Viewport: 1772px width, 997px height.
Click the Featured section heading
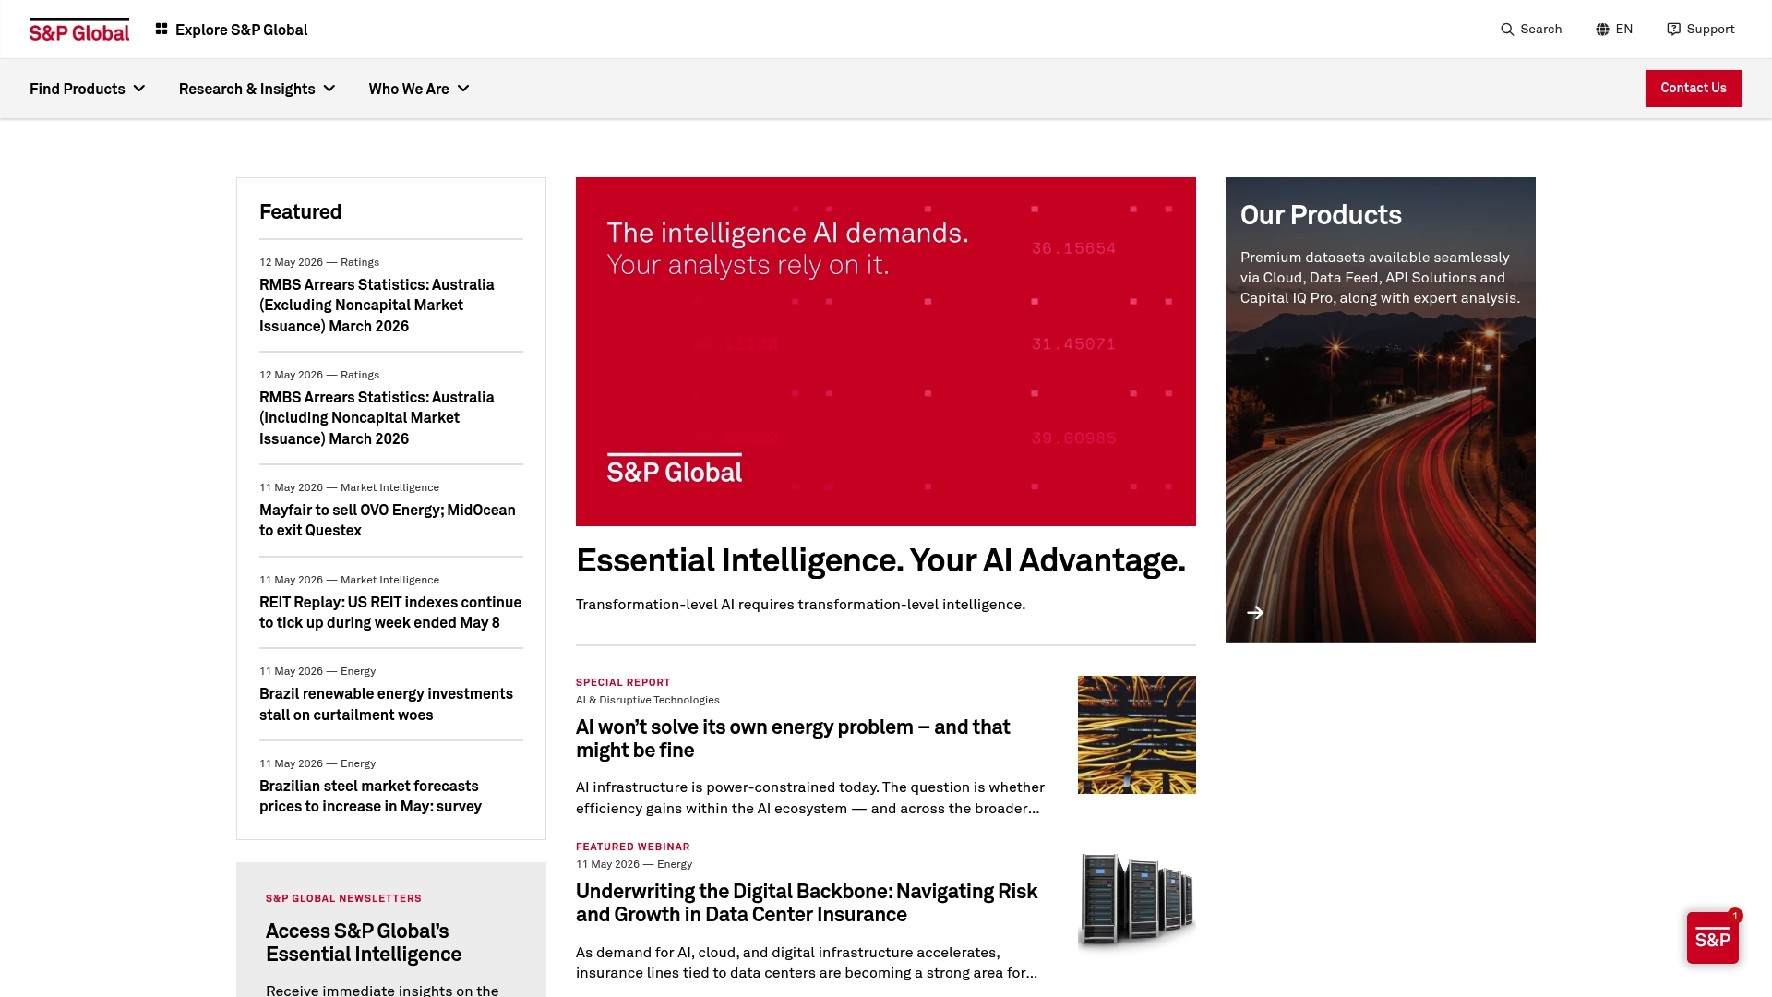300,211
